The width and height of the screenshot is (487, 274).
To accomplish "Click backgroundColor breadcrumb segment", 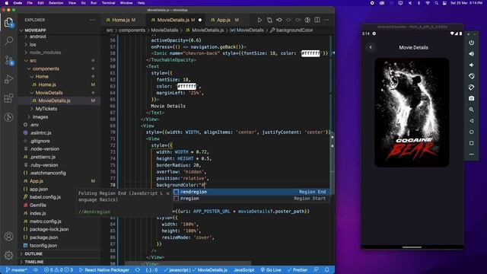I will pos(294,30).
